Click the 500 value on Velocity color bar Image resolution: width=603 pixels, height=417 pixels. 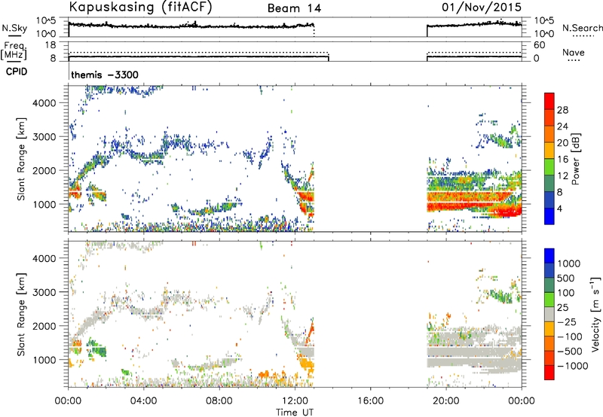[x=568, y=279]
